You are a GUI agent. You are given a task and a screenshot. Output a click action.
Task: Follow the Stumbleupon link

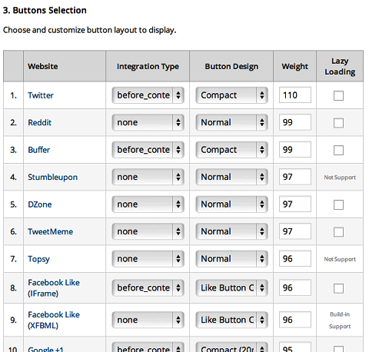pos(52,178)
